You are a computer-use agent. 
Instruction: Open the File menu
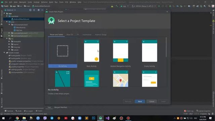click(x=6, y=2)
